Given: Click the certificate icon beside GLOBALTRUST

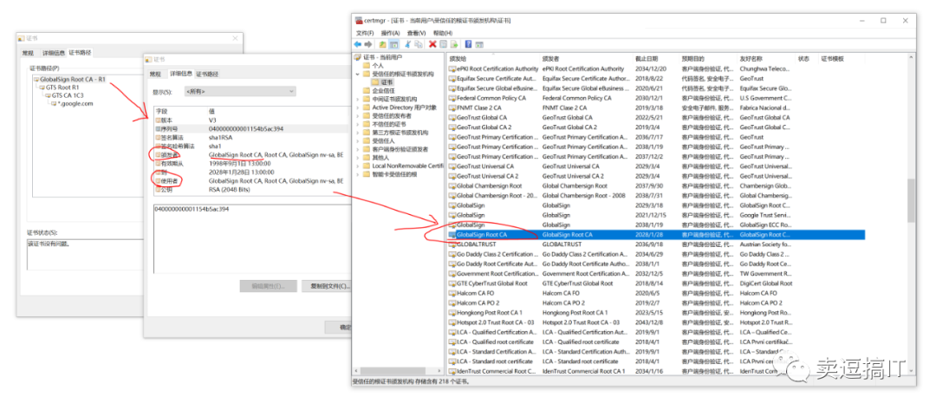Looking at the screenshot, I should 452,244.
